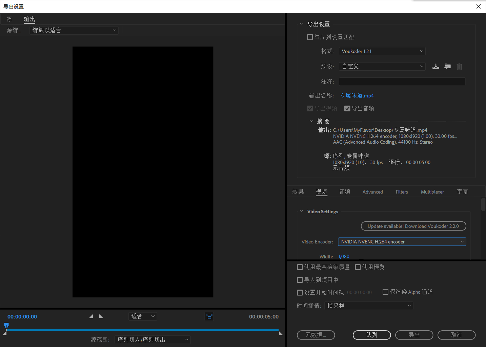Image resolution: width=486 pixels, height=347 pixels.
Task: Click the Width value 1,080
Action: [x=344, y=256]
